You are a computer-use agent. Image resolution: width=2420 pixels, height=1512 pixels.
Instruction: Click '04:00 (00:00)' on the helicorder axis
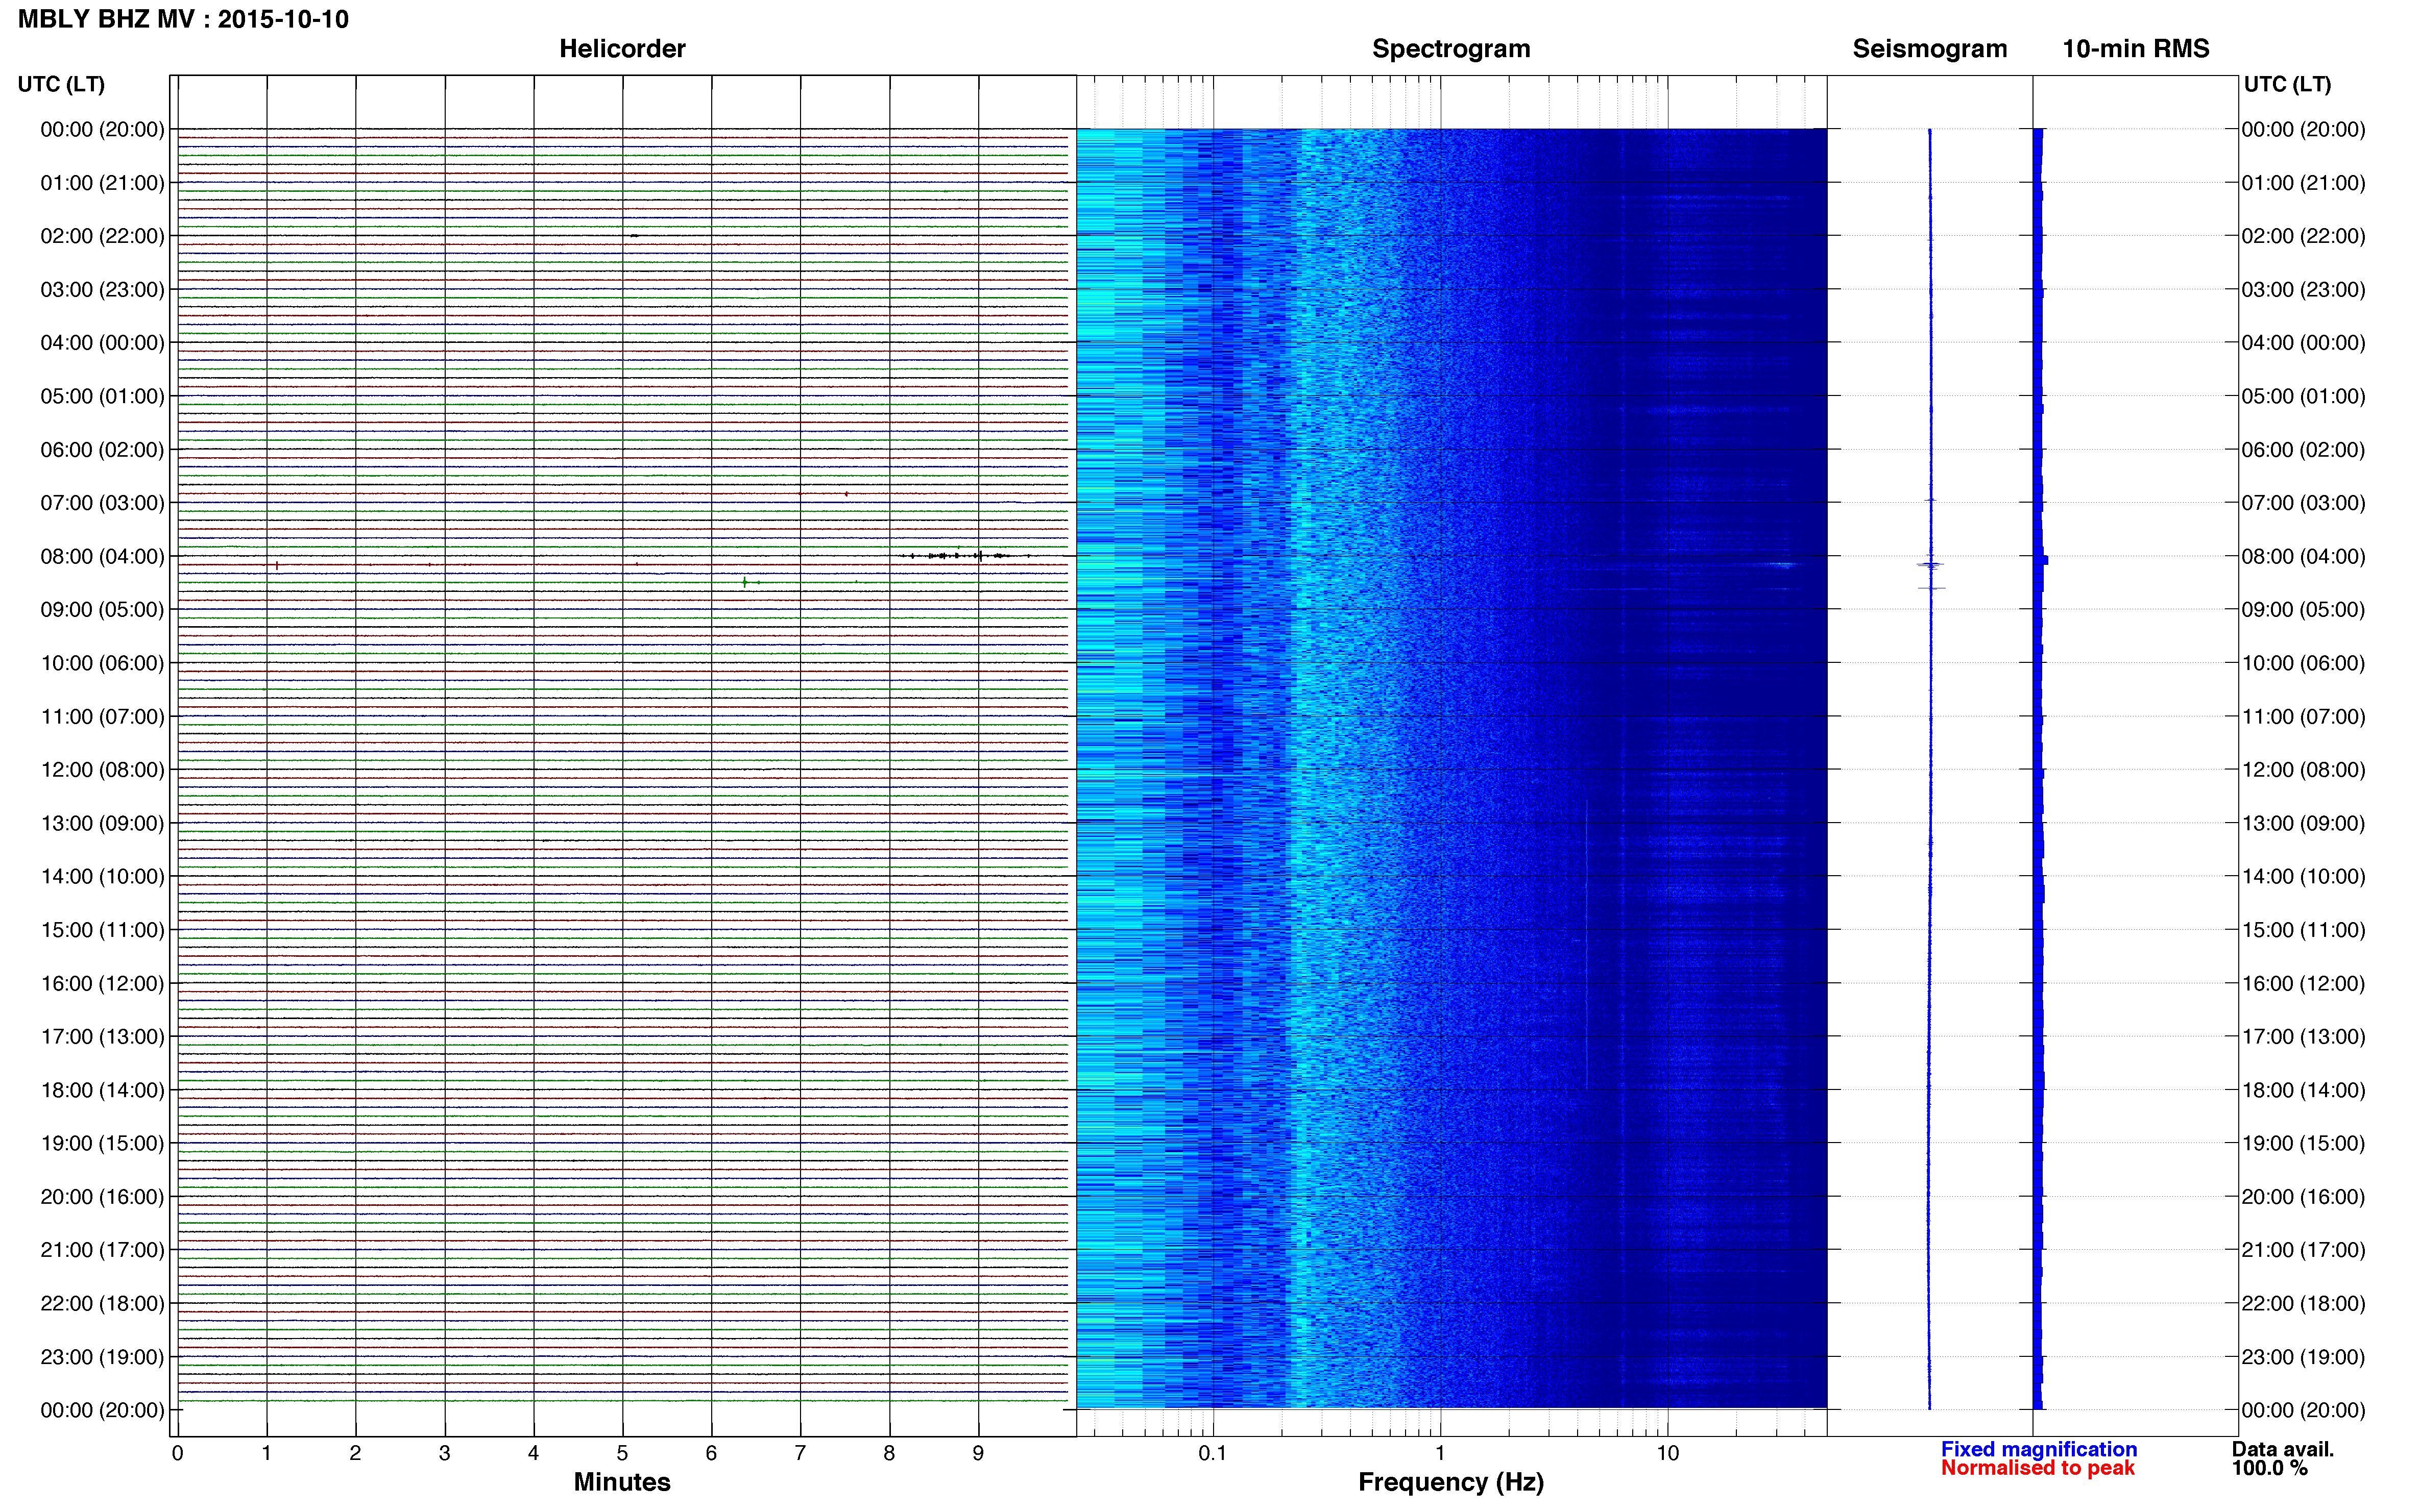102,343
